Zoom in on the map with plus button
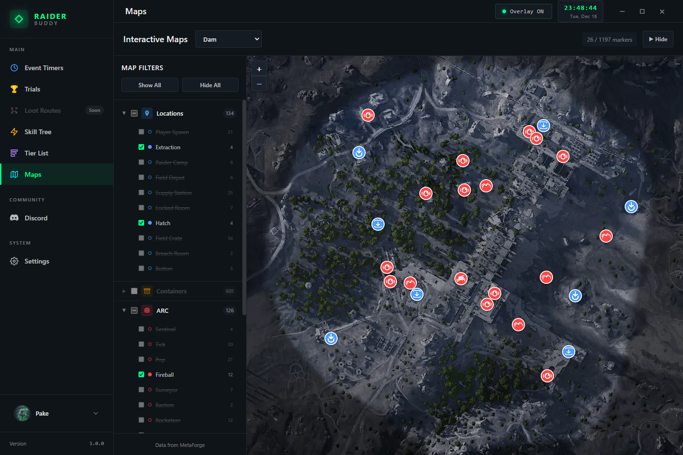 [x=259, y=69]
